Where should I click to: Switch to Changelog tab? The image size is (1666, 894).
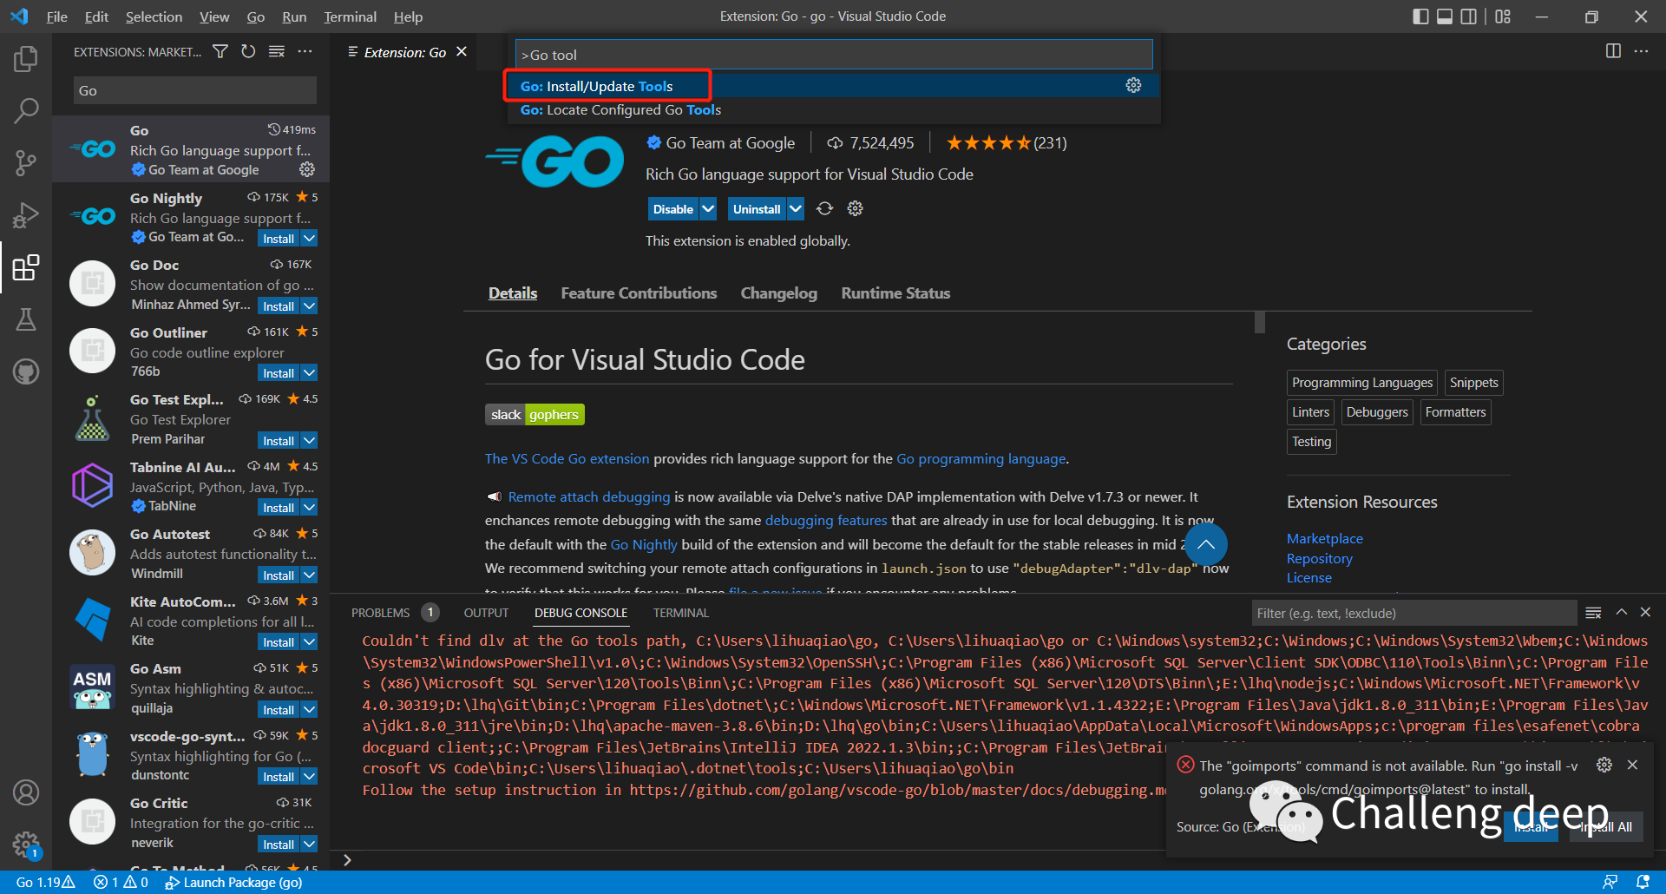(778, 293)
